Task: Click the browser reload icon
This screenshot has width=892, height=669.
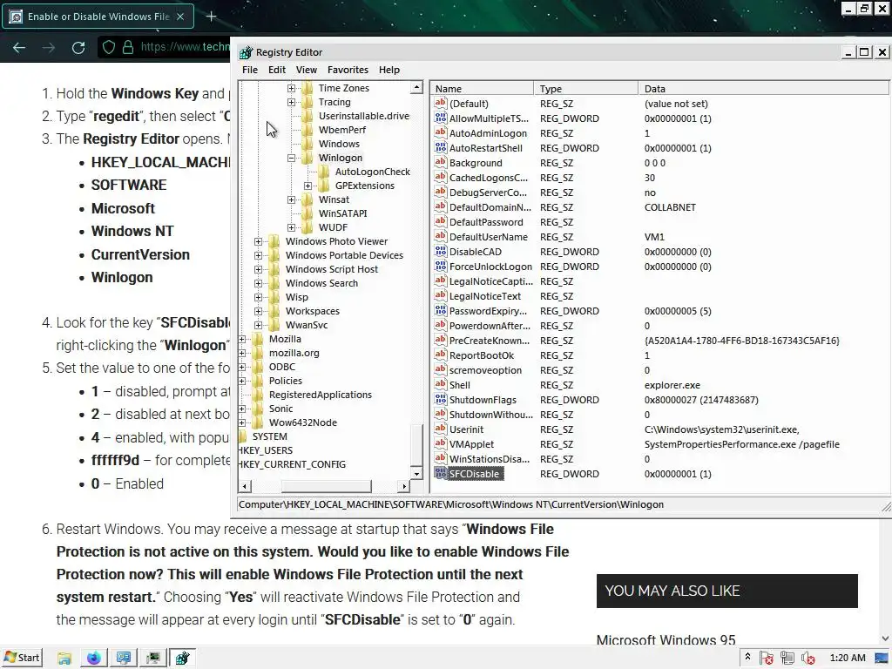Action: coord(78,47)
